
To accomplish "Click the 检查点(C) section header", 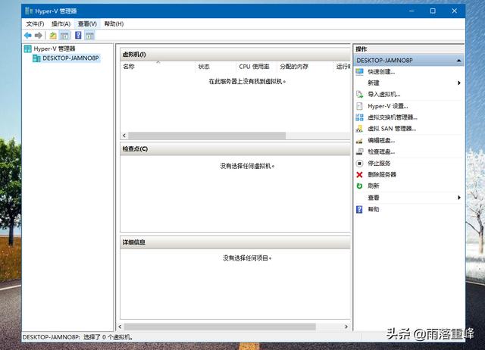I will point(235,149).
